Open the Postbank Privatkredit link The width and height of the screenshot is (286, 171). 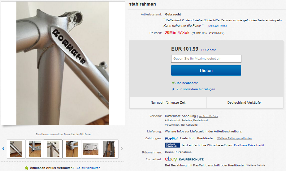(x=249, y=145)
